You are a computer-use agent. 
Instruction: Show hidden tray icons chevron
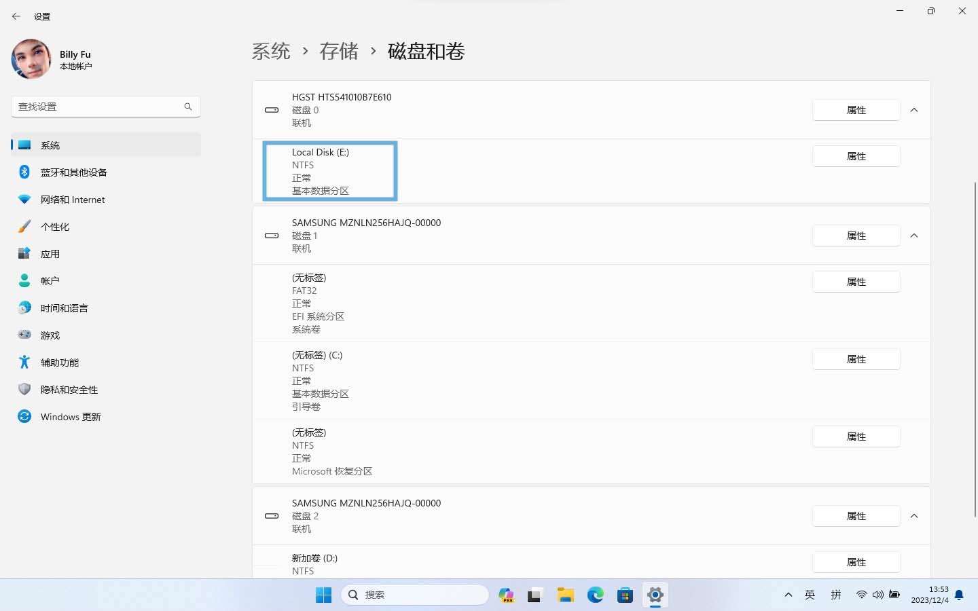[789, 595]
